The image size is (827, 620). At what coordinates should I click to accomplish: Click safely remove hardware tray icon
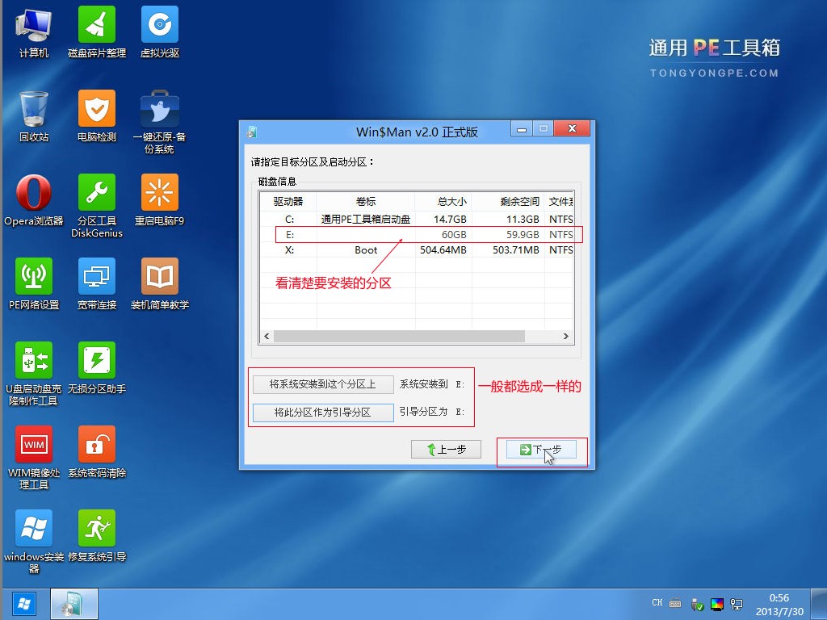pyautogui.click(x=697, y=604)
